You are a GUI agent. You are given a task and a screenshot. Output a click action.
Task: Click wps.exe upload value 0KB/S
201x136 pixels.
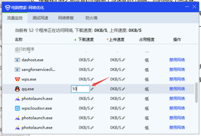pyautogui.click(x=116, y=79)
